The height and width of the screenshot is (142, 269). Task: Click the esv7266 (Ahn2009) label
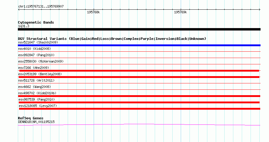pyautogui.click(x=34, y=68)
